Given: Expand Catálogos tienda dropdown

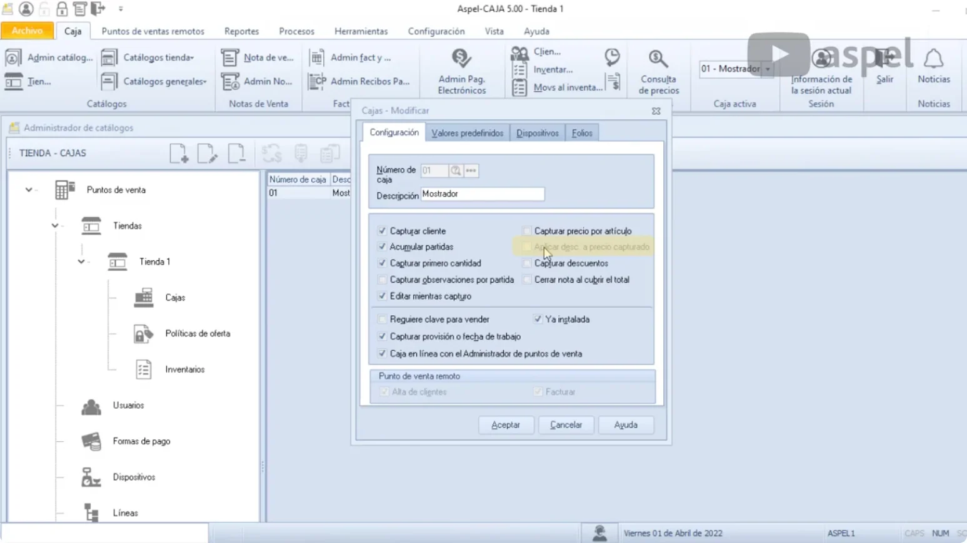Looking at the screenshot, I should (x=148, y=57).
